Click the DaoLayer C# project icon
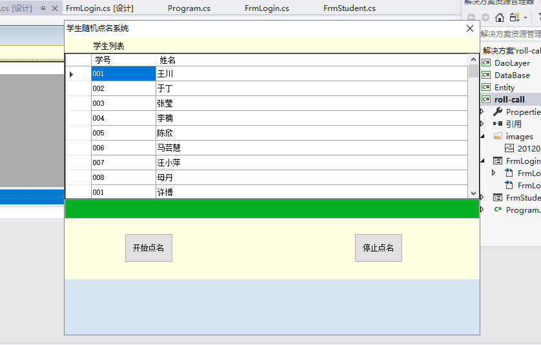 pos(486,63)
